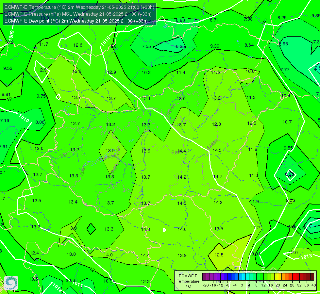Viewport: 320px width, 294px height.
Task: Click the 10.5 temperature value
Action: click(x=33, y=279)
